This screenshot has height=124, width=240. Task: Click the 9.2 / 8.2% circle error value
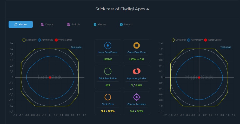tap(108, 111)
